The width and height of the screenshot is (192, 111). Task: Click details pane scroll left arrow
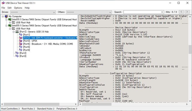coord(80,104)
